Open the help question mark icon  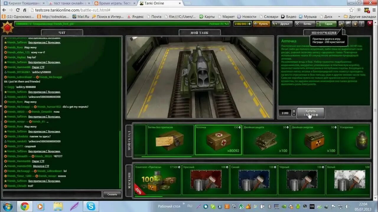tap(361, 24)
